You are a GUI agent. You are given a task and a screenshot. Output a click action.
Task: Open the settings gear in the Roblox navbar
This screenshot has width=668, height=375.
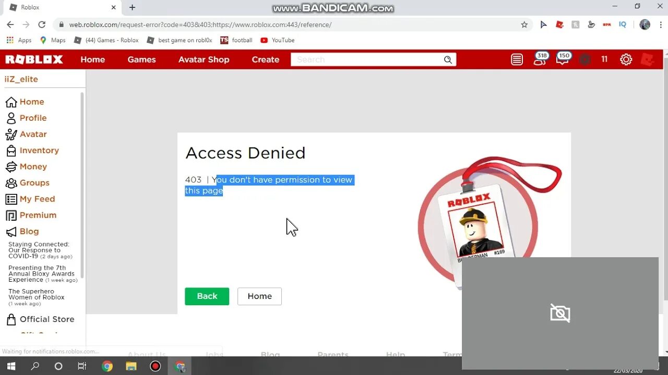626,59
